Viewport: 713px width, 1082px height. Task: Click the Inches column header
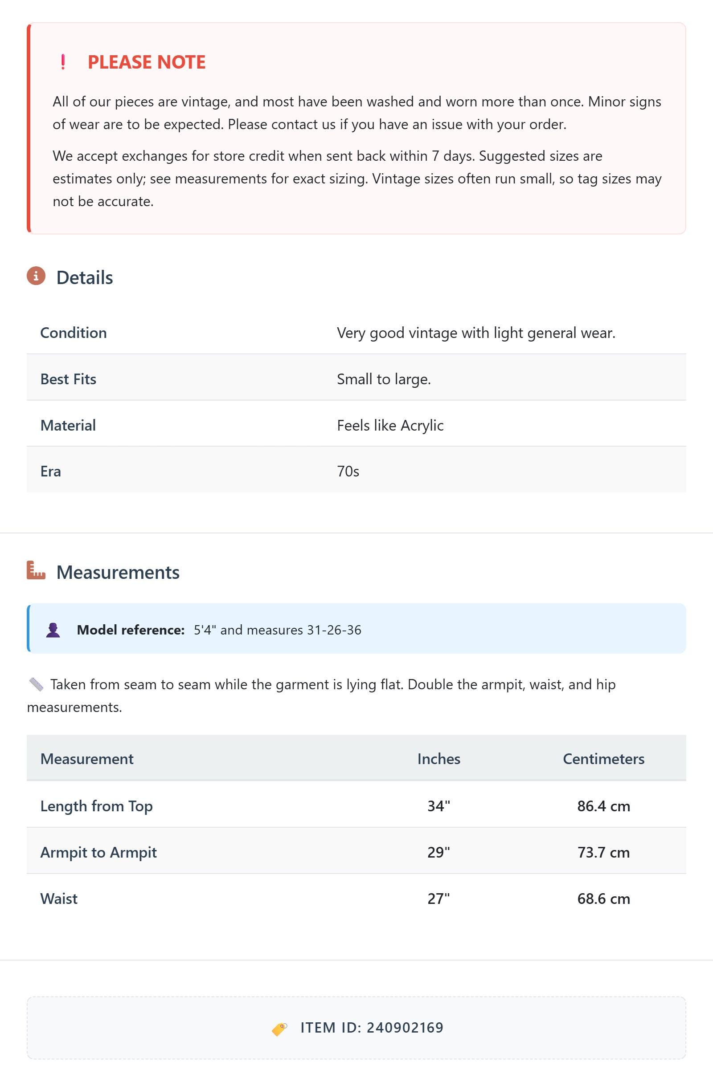coord(438,759)
